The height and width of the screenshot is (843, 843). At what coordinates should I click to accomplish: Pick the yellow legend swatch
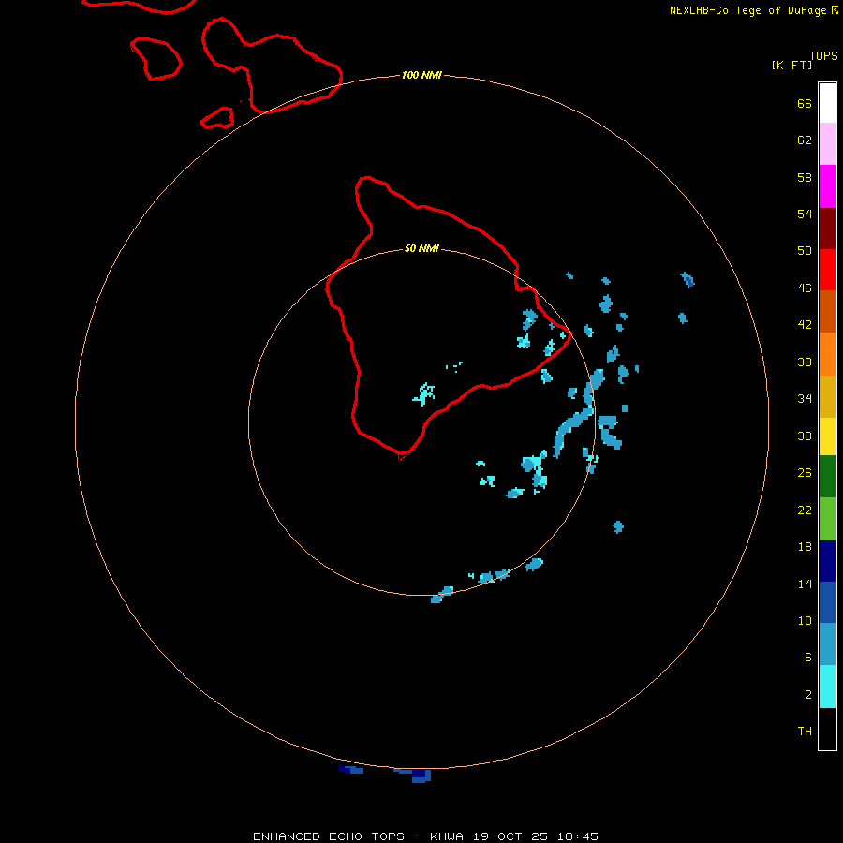[827, 436]
